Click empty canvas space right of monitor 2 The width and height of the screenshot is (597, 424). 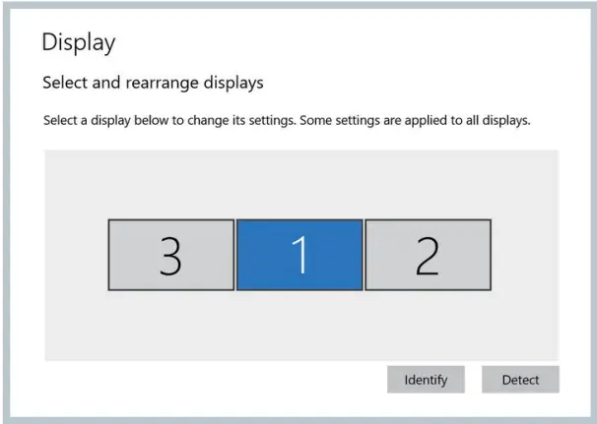pyautogui.click(x=524, y=255)
